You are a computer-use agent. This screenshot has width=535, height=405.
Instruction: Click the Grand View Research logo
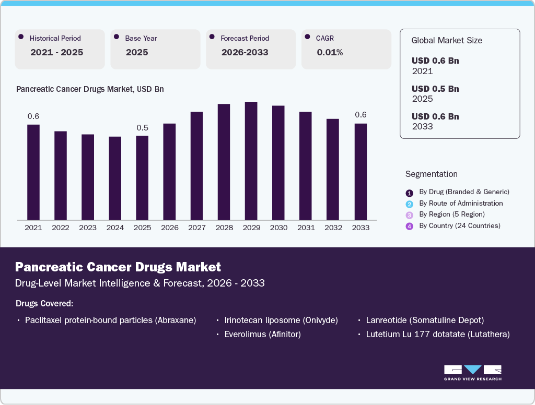(x=472, y=373)
